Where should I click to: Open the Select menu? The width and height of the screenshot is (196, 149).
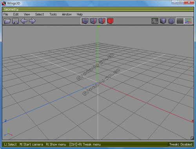[40, 14]
